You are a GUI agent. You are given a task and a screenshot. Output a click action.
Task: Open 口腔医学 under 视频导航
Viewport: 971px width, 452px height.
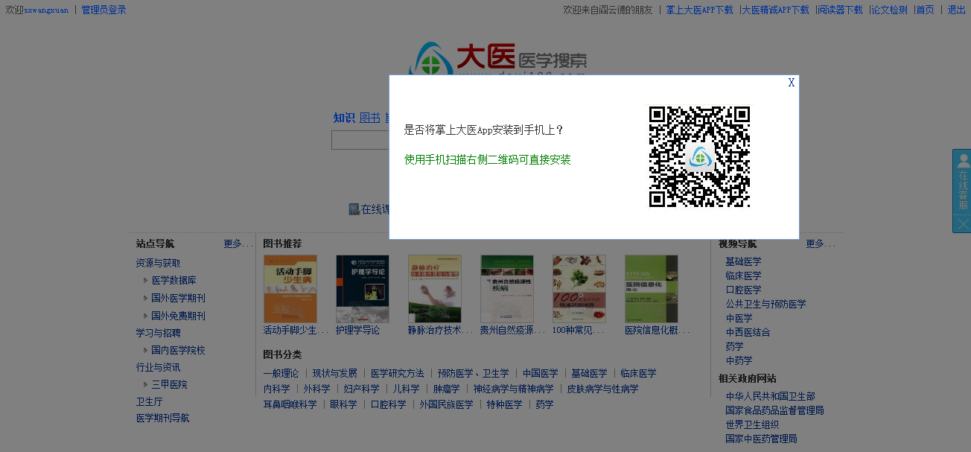[743, 290]
